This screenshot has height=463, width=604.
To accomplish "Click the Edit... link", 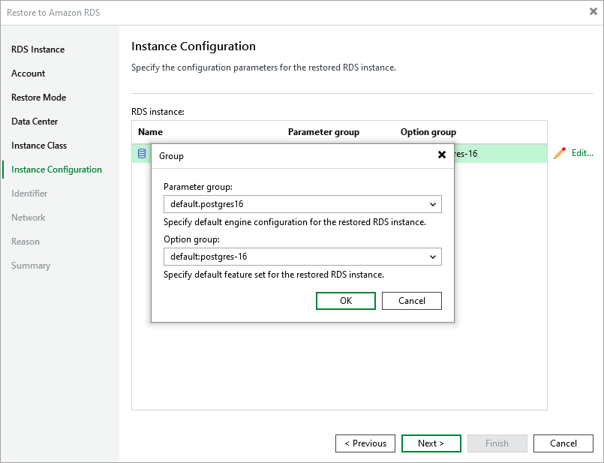I will pos(582,153).
